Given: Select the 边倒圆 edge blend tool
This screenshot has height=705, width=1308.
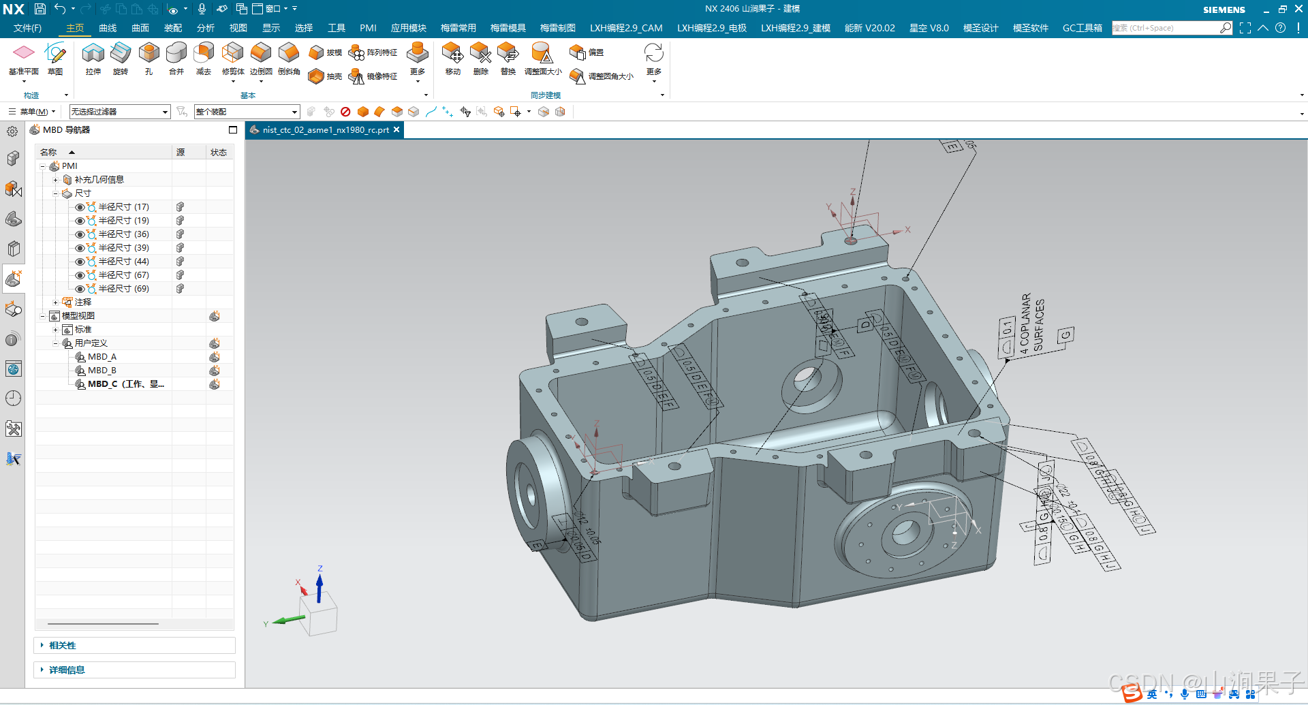Looking at the screenshot, I should pos(261,60).
